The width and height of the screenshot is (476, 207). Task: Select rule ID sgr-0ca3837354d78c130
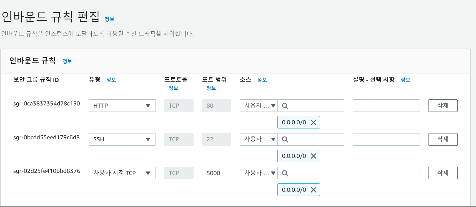pos(47,103)
